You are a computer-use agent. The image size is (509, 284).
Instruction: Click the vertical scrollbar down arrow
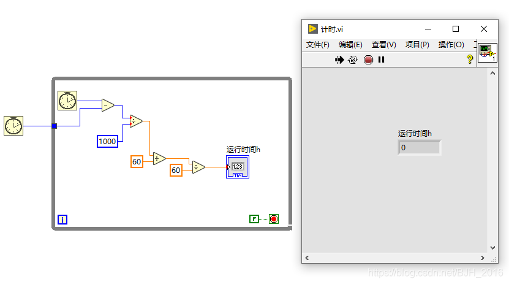click(x=492, y=248)
